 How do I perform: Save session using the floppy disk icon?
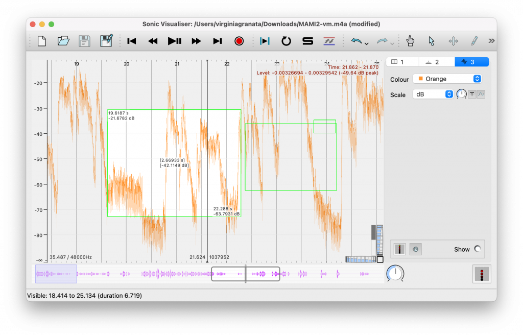pyautogui.click(x=84, y=41)
